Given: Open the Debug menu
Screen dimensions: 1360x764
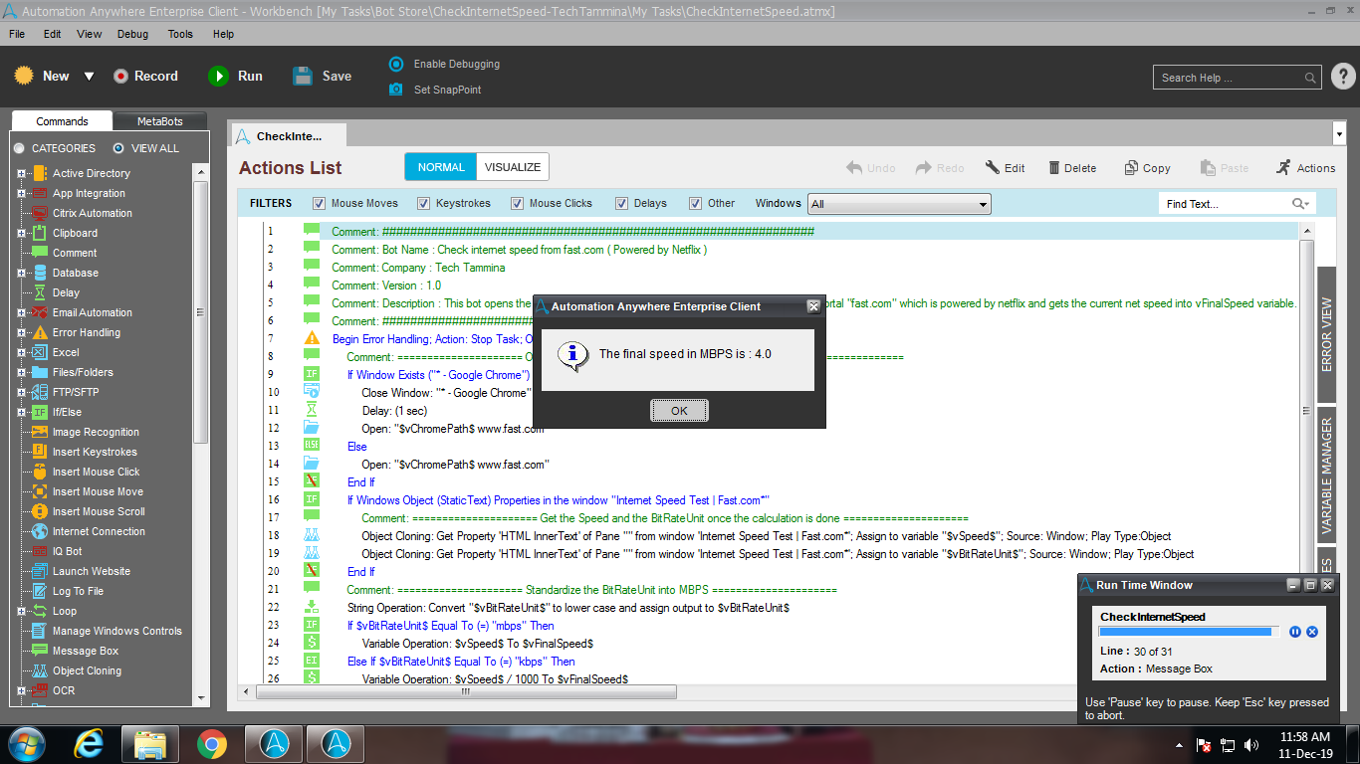Looking at the screenshot, I should point(132,34).
